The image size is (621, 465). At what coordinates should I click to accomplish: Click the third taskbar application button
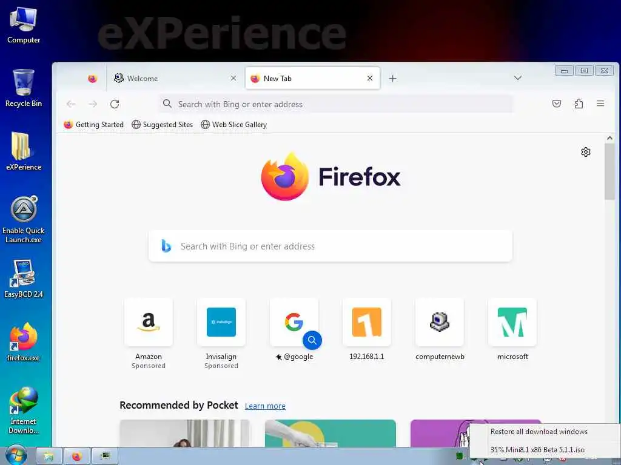pyautogui.click(x=105, y=457)
